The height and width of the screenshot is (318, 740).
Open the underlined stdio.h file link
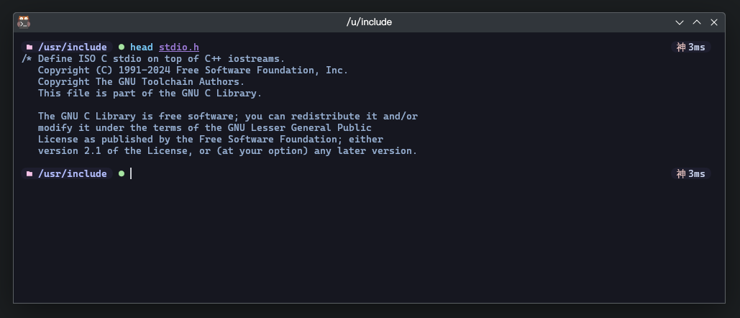pyautogui.click(x=178, y=47)
